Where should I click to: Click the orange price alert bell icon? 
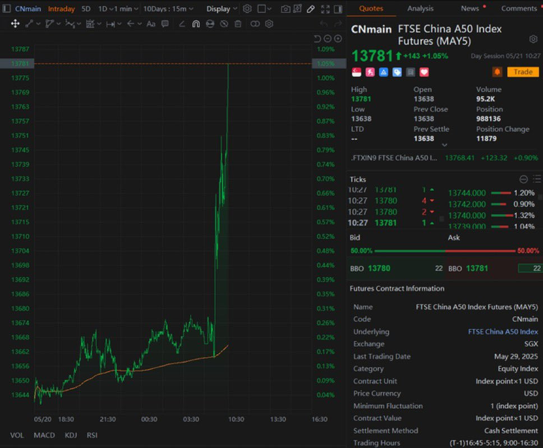497,72
